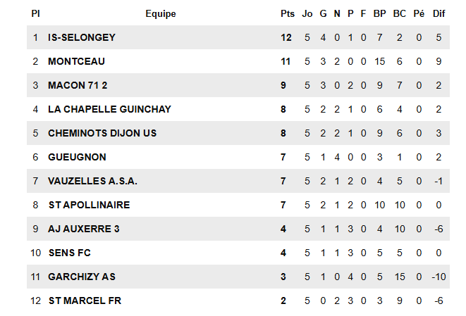Image resolution: width=466 pixels, height=316 pixels.
Task: Click the Equipe column header
Action: click(x=161, y=13)
